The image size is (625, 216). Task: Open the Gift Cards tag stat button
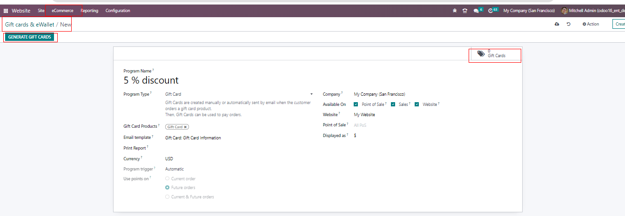[x=495, y=54]
